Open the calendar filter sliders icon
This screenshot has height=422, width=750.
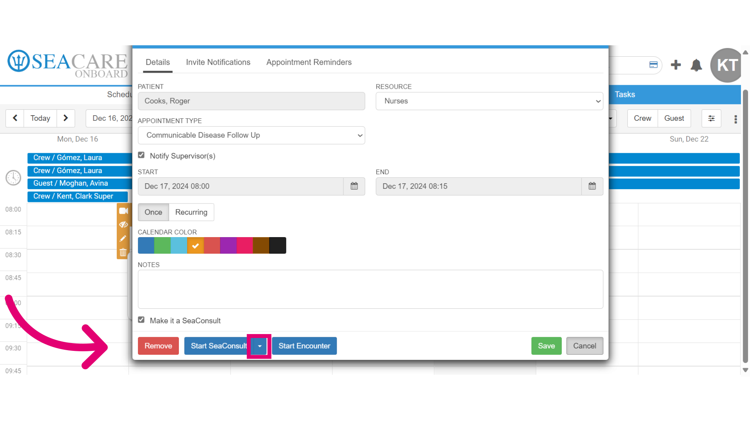(711, 118)
